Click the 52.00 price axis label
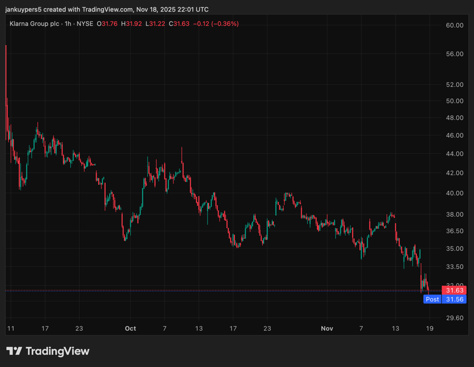The image size is (474, 367). 455,85
